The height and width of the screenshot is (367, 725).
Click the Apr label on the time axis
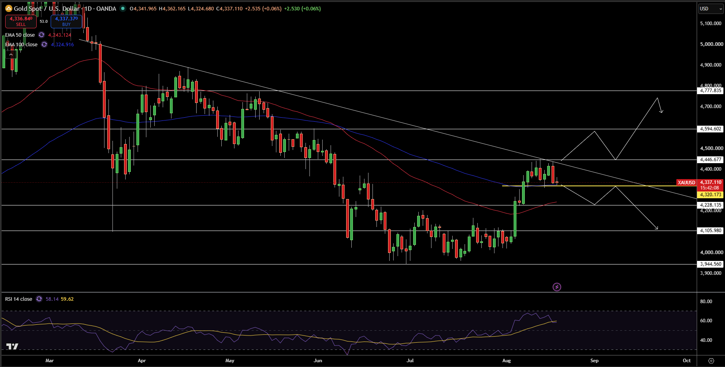click(x=142, y=361)
